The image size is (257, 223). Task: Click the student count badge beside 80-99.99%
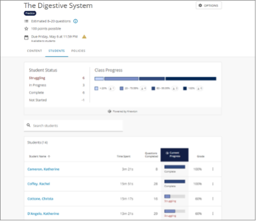175,88
